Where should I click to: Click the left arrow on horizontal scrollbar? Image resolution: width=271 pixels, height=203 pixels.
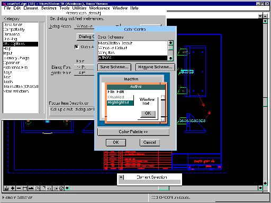[x=67, y=188]
